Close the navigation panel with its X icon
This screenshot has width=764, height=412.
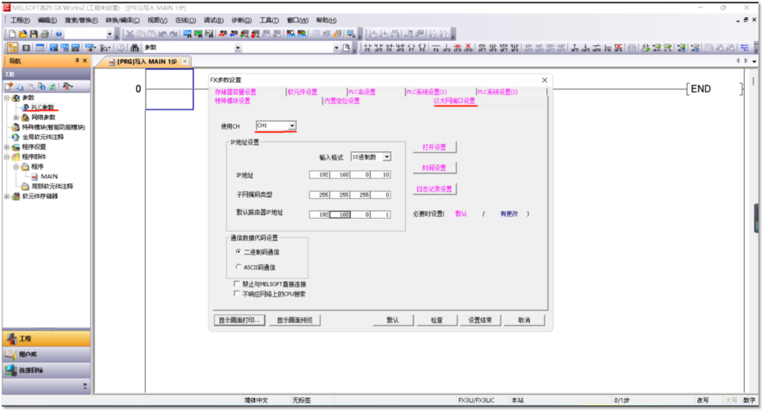point(85,61)
